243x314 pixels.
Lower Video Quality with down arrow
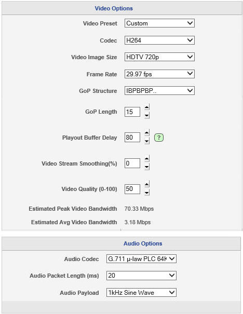pyautogui.click(x=147, y=193)
